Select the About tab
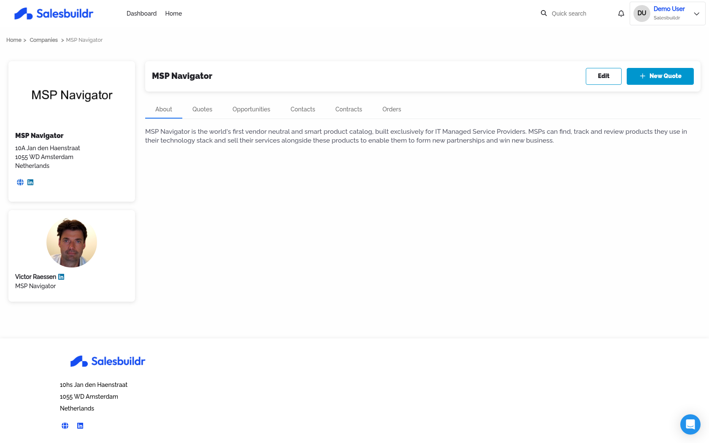This screenshot has height=443, width=709. pos(164,109)
